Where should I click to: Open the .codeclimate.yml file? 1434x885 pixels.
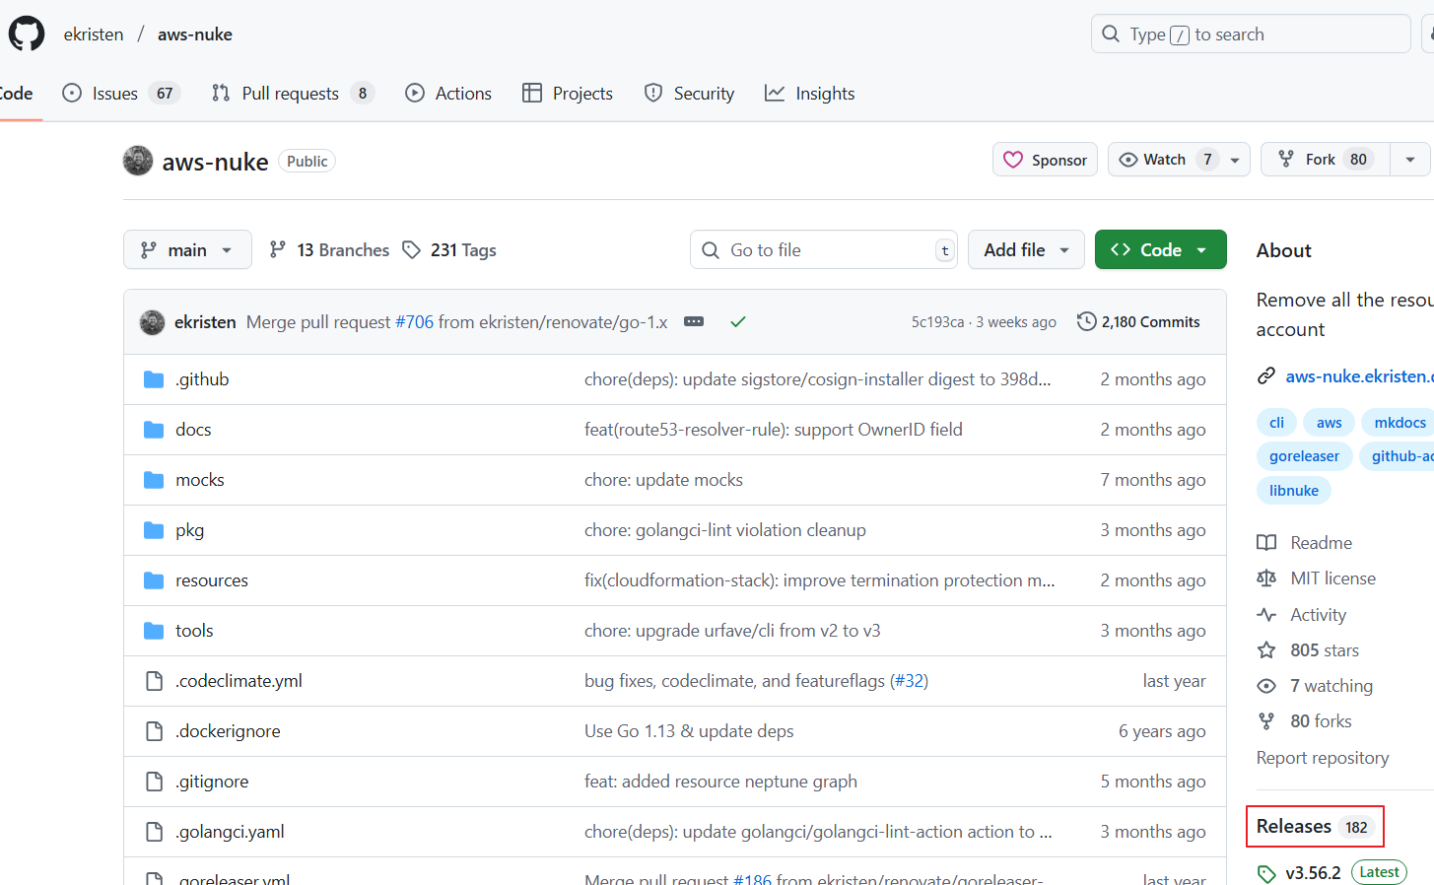tap(239, 681)
